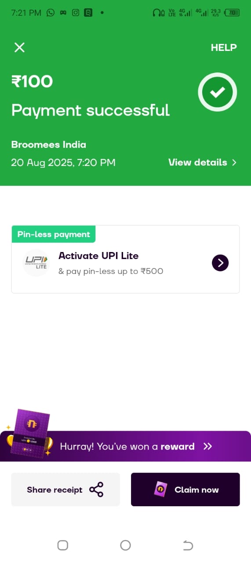Go to Android home circle button

tap(125, 545)
